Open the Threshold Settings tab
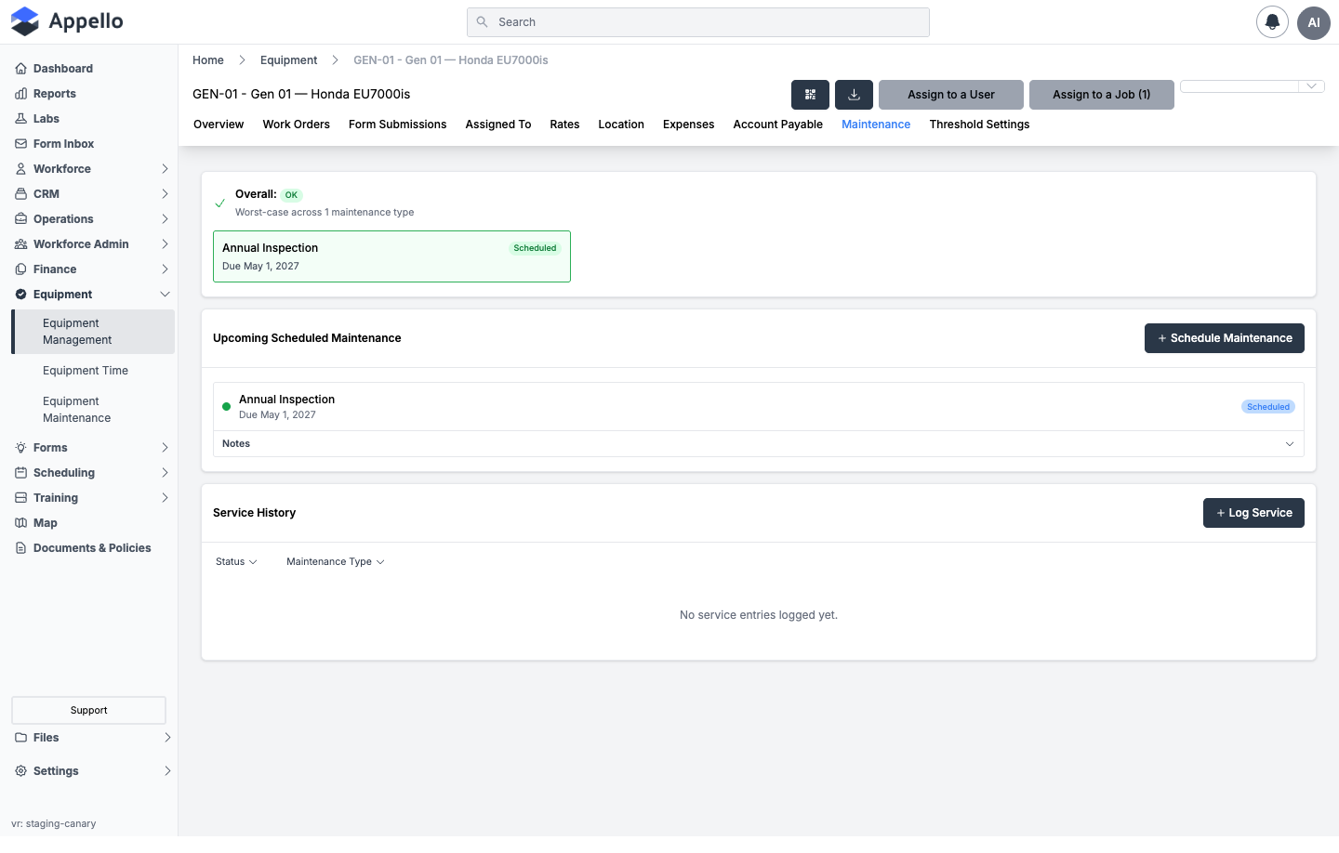This screenshot has width=1339, height=853. tap(979, 125)
